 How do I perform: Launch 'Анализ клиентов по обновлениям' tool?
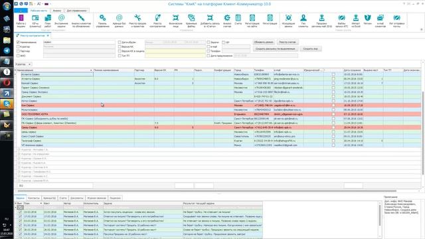point(81,21)
